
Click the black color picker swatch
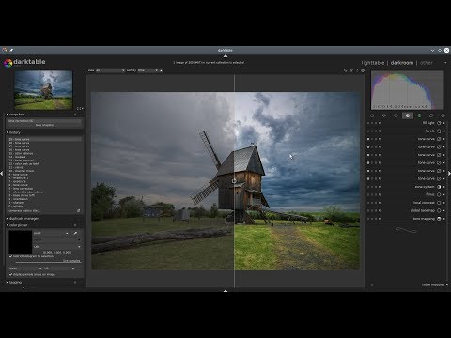[x=20, y=241]
